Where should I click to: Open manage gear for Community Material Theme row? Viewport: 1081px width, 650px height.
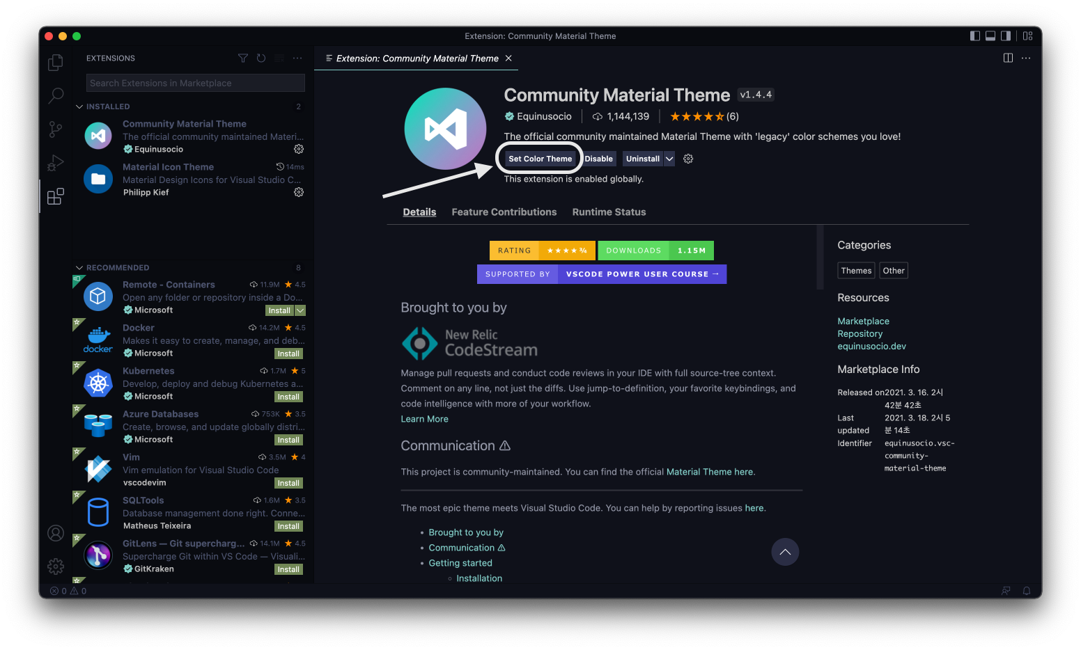pyautogui.click(x=299, y=149)
